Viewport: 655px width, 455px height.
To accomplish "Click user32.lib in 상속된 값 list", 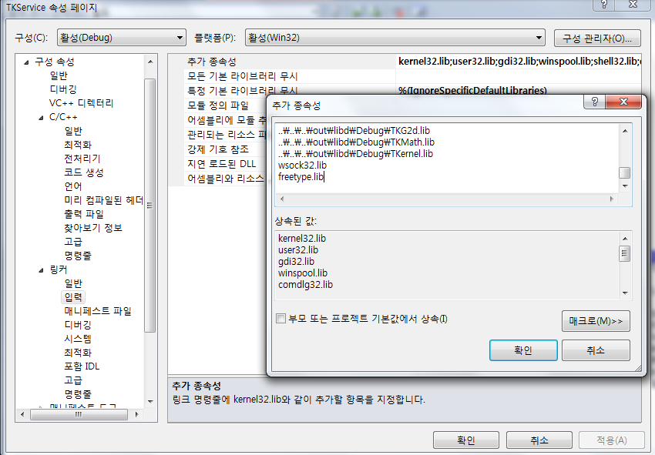I will point(298,250).
